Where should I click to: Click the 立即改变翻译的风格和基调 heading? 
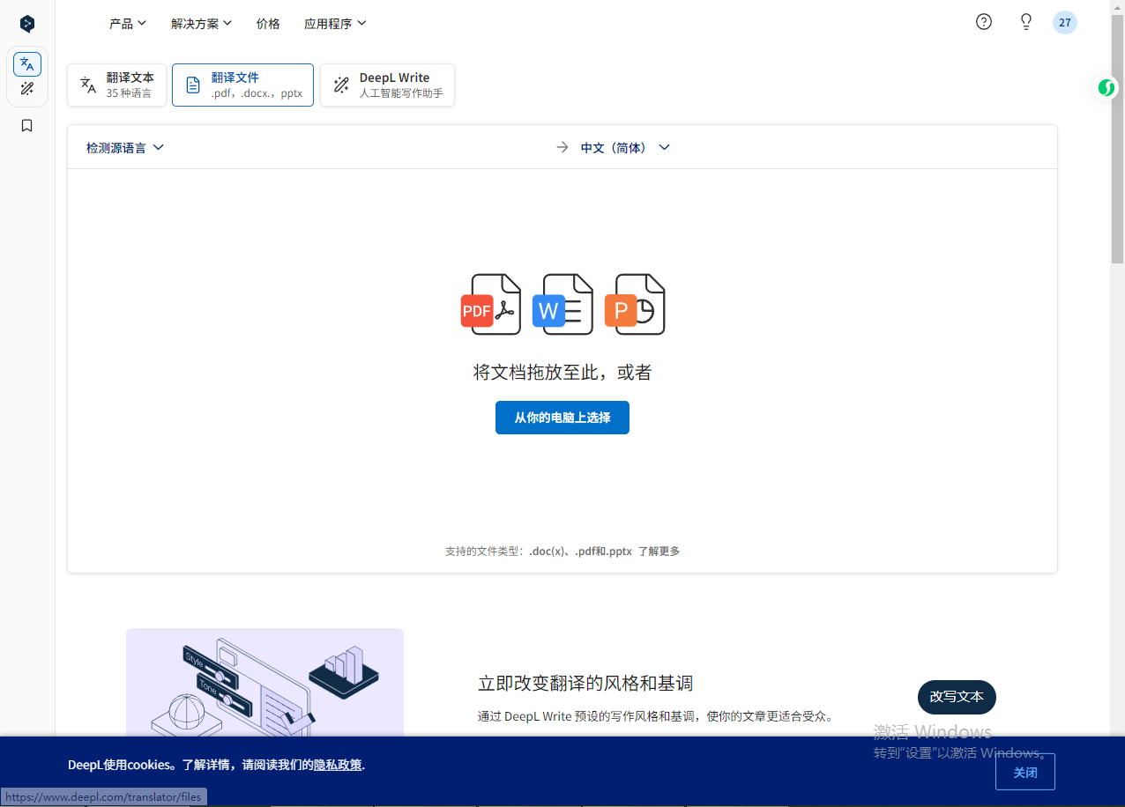[585, 683]
